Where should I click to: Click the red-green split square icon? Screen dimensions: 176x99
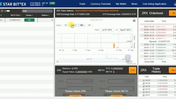point(2,11)
